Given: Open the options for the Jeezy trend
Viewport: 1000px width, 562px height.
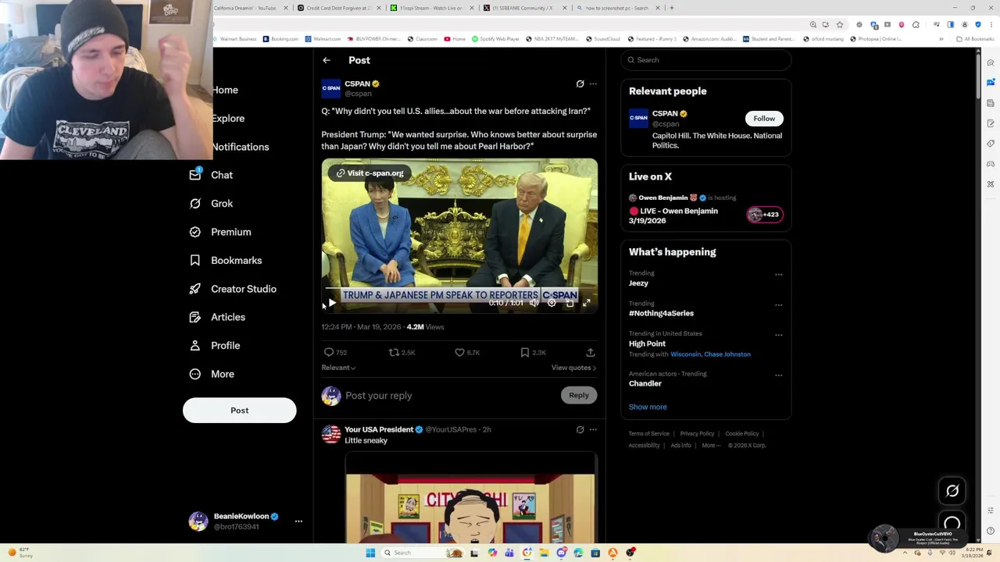Looking at the screenshot, I should coord(778,275).
